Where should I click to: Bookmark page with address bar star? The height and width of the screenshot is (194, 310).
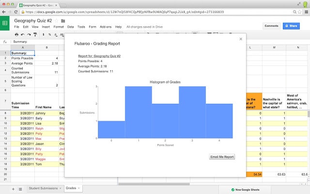(300, 12)
